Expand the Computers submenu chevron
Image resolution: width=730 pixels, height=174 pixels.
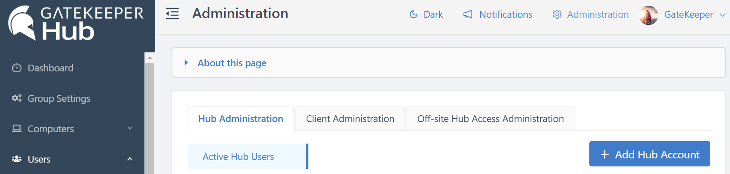pyautogui.click(x=130, y=128)
